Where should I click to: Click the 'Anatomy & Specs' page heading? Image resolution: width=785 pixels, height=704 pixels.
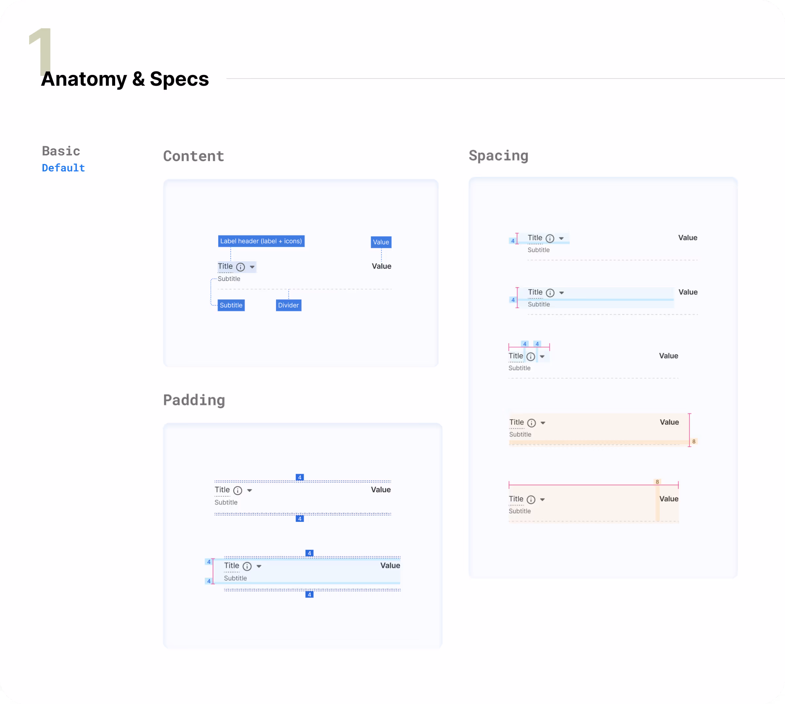pos(125,79)
